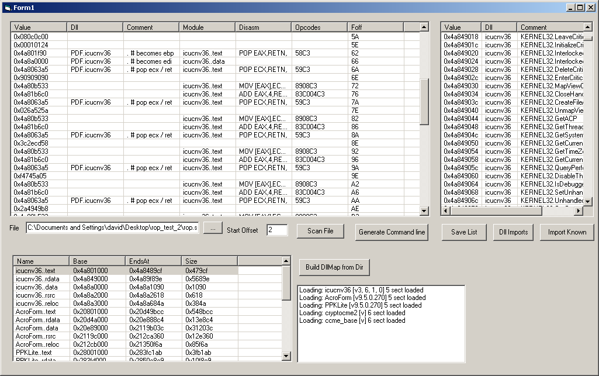
Task: Select row with value 0x2a4949b8
Action: click(215, 209)
